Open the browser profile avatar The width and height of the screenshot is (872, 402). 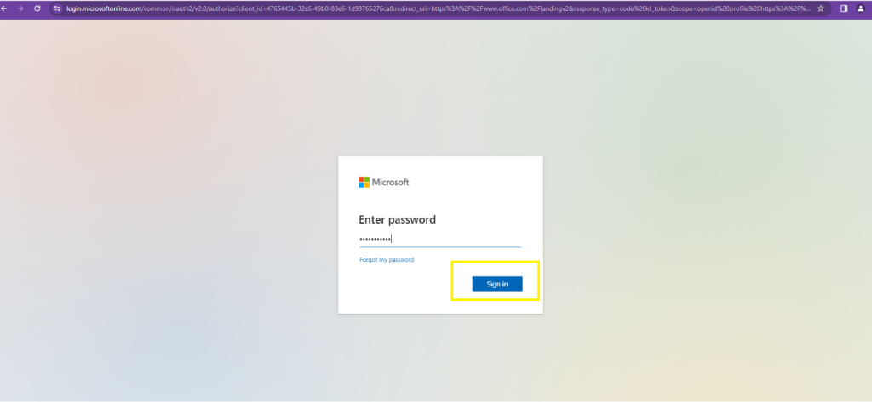[860, 8]
